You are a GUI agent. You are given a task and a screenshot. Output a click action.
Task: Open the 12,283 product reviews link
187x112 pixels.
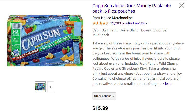(x=128, y=23)
